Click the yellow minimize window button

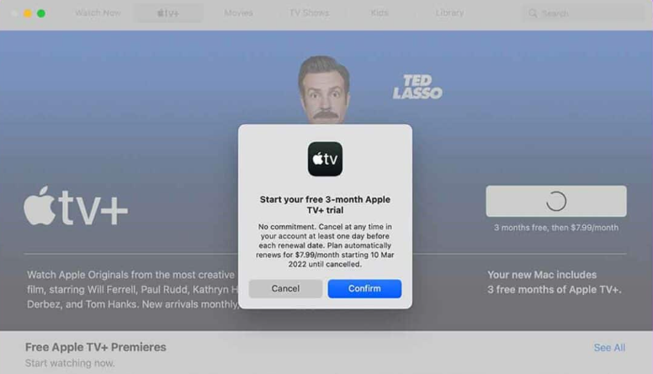pos(28,13)
